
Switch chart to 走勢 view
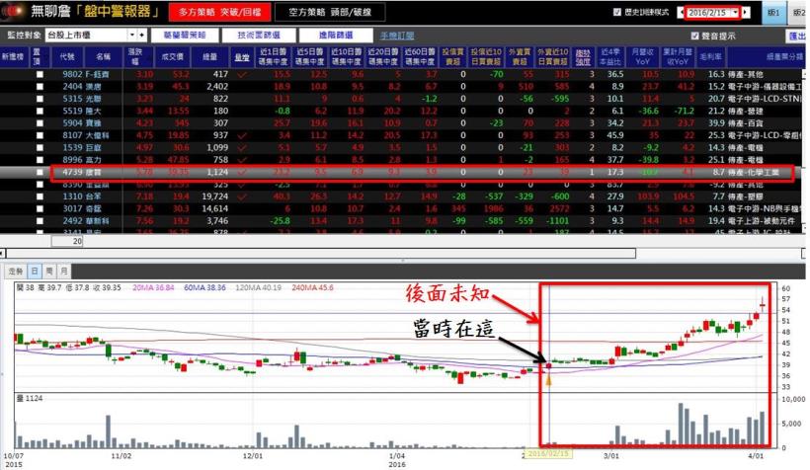coord(16,272)
